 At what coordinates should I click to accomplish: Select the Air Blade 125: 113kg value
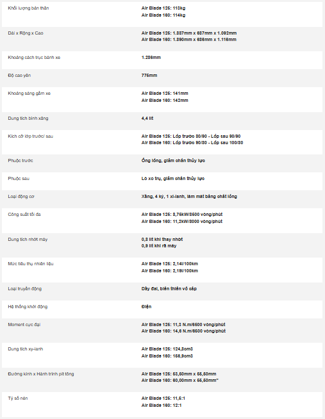[x=163, y=8]
